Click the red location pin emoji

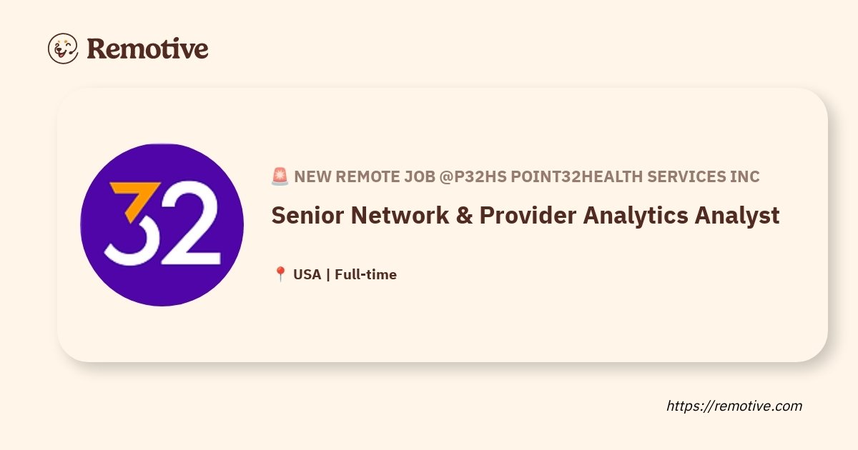[x=280, y=274]
